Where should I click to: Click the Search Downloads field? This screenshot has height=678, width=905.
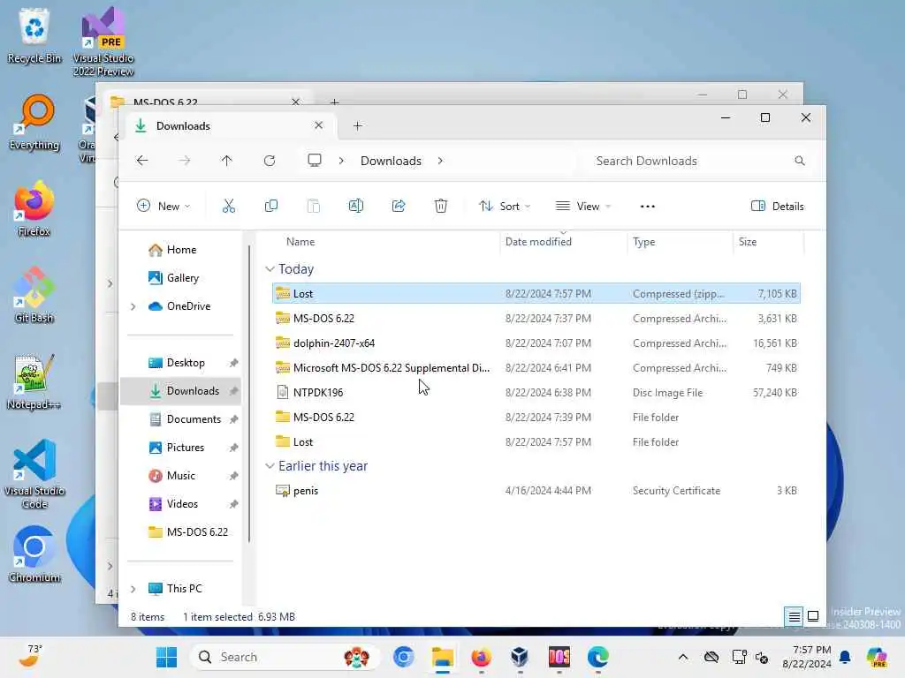[x=700, y=161]
